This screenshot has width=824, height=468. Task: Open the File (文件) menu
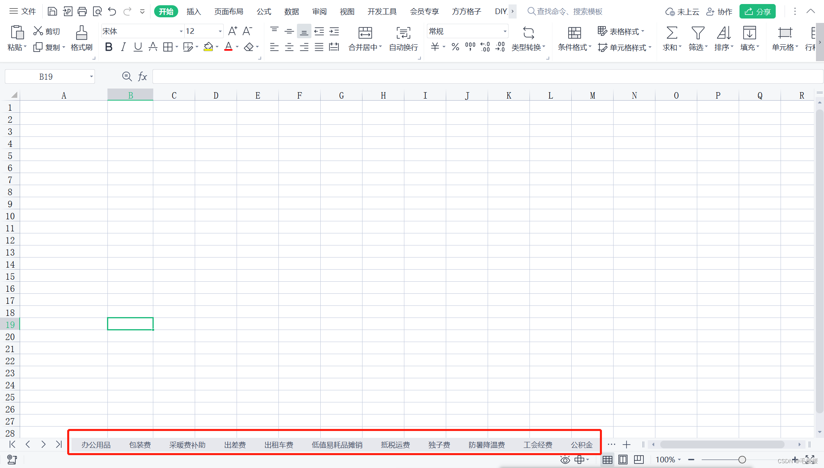tap(23, 11)
